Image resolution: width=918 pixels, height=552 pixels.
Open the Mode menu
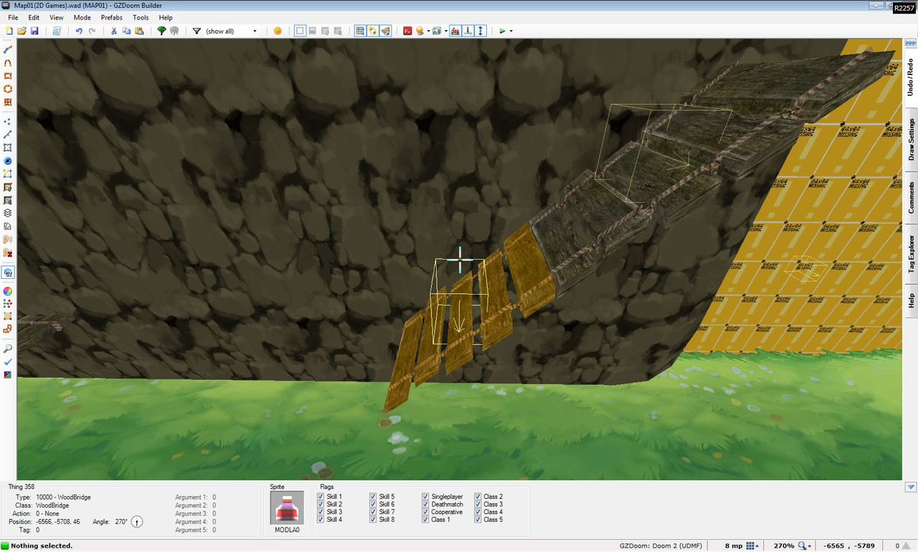[82, 17]
